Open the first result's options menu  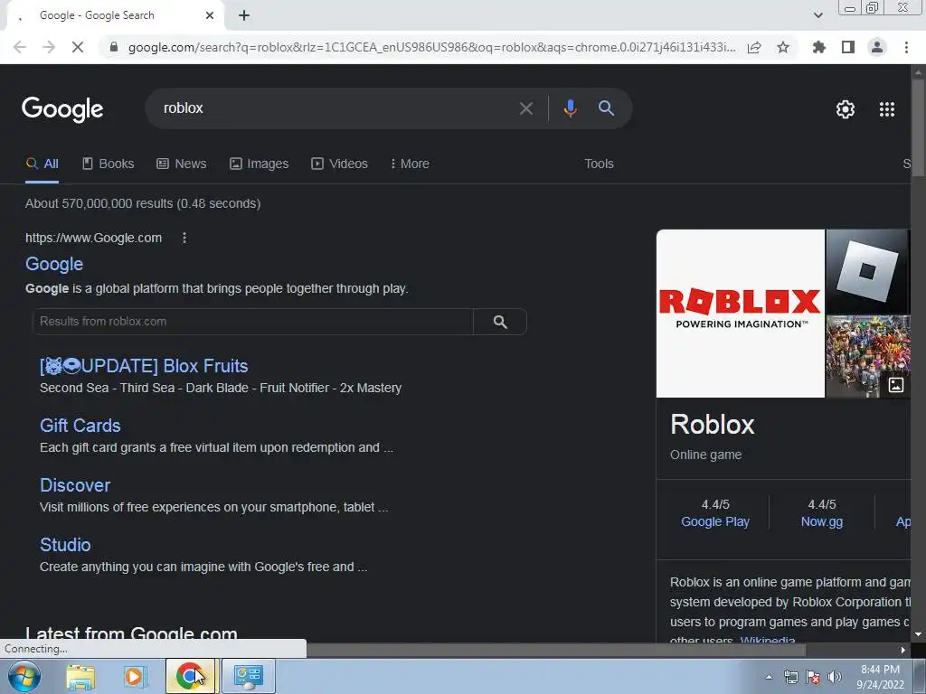pos(184,238)
